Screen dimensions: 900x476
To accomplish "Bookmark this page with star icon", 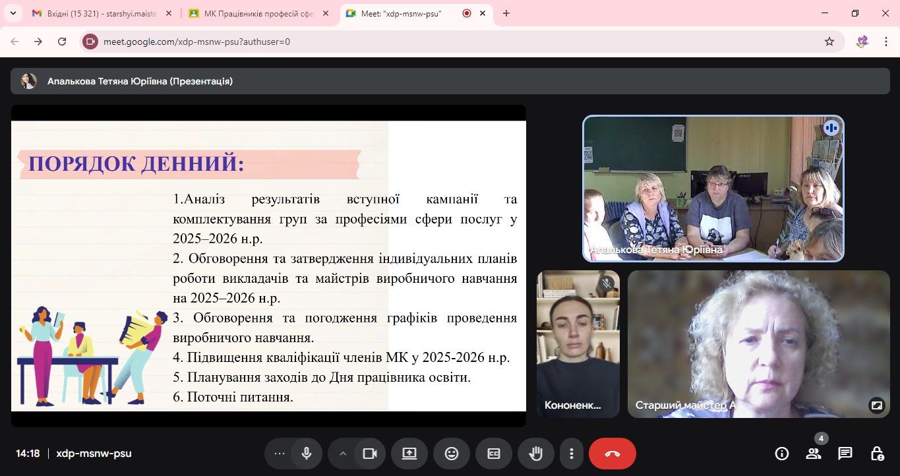I will (829, 42).
